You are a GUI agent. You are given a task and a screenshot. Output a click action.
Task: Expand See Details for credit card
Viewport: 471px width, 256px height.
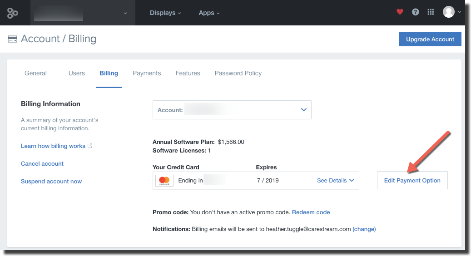pyautogui.click(x=336, y=180)
